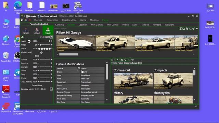Click the refresh circle icon in garage toolbar
This screenshot has height=123, width=219.
click(x=190, y=29)
